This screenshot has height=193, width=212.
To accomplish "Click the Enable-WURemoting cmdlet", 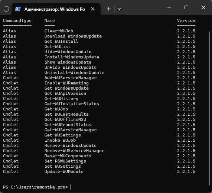I will [66, 83].
